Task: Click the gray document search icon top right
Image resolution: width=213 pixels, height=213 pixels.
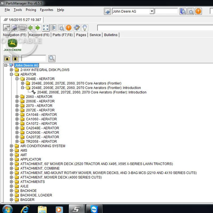Action: [191, 11]
